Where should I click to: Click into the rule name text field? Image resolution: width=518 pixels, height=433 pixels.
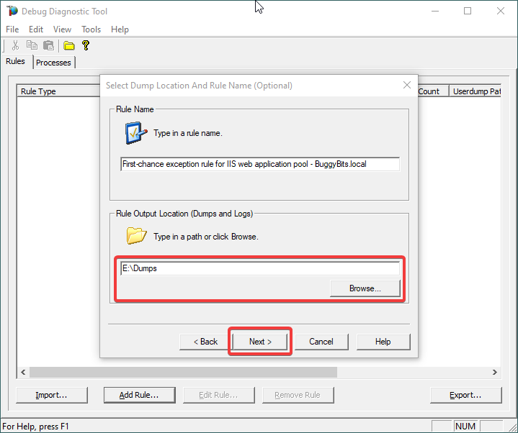pyautogui.click(x=259, y=164)
